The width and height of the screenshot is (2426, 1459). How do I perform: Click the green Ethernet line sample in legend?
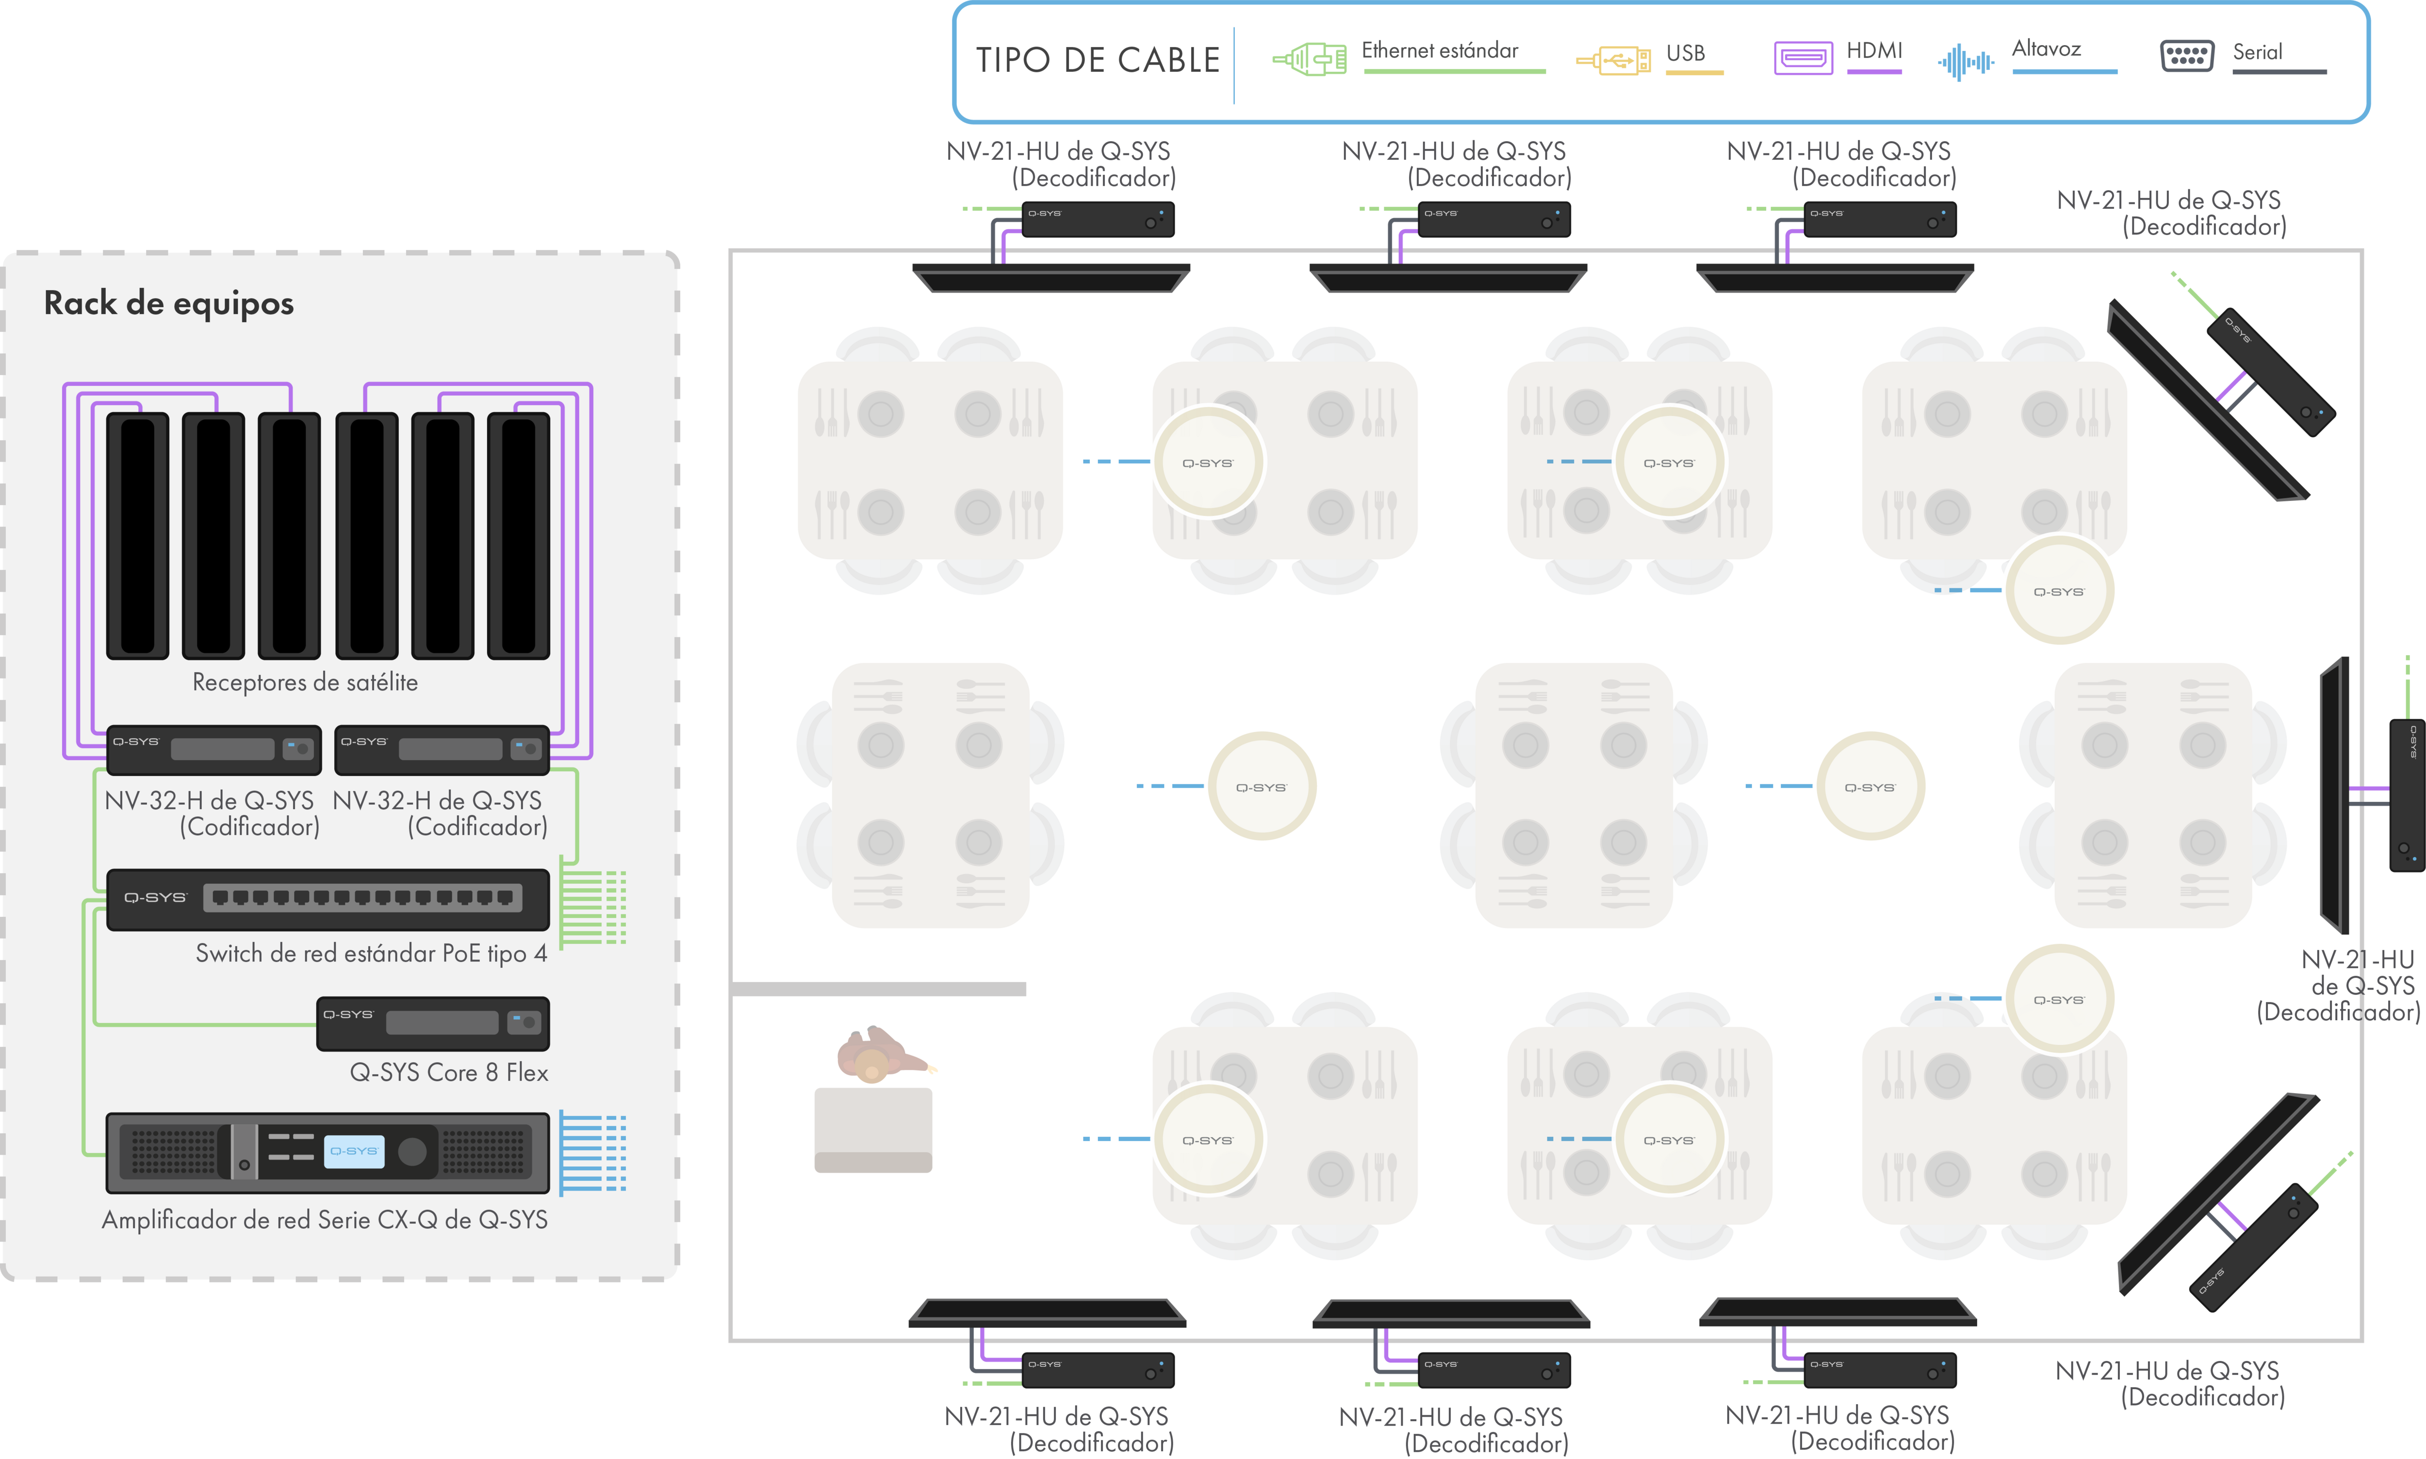point(1454,72)
